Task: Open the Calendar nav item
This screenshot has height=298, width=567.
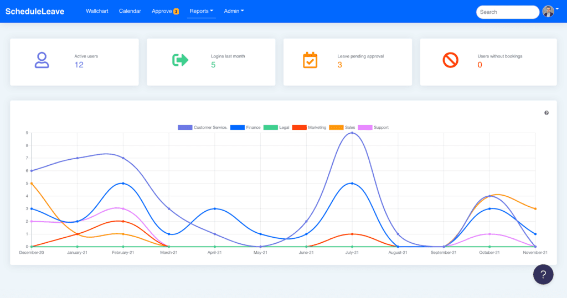Action: [130, 11]
